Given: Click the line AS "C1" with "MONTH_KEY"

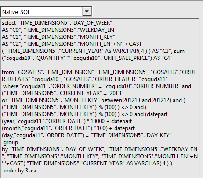Looking at the screenshot, I should pos(58,37).
